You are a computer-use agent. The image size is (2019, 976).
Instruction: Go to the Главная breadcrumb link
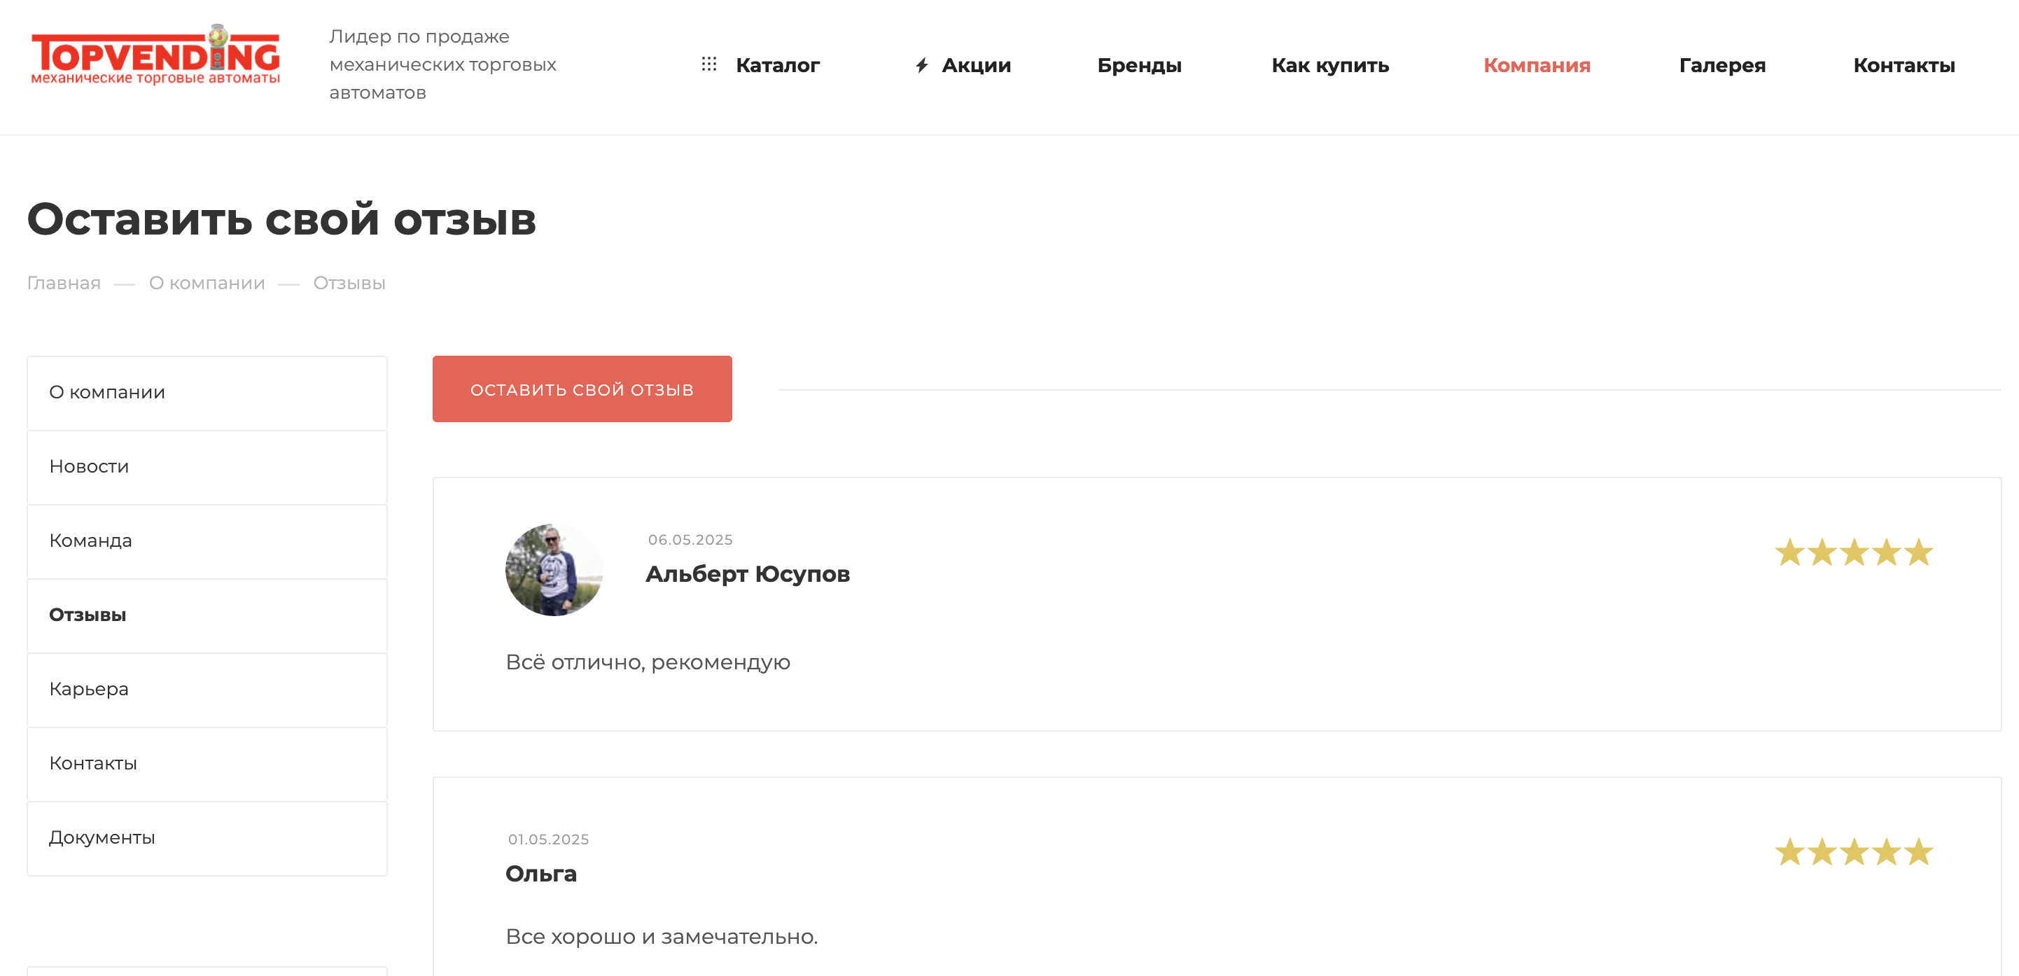coord(64,283)
